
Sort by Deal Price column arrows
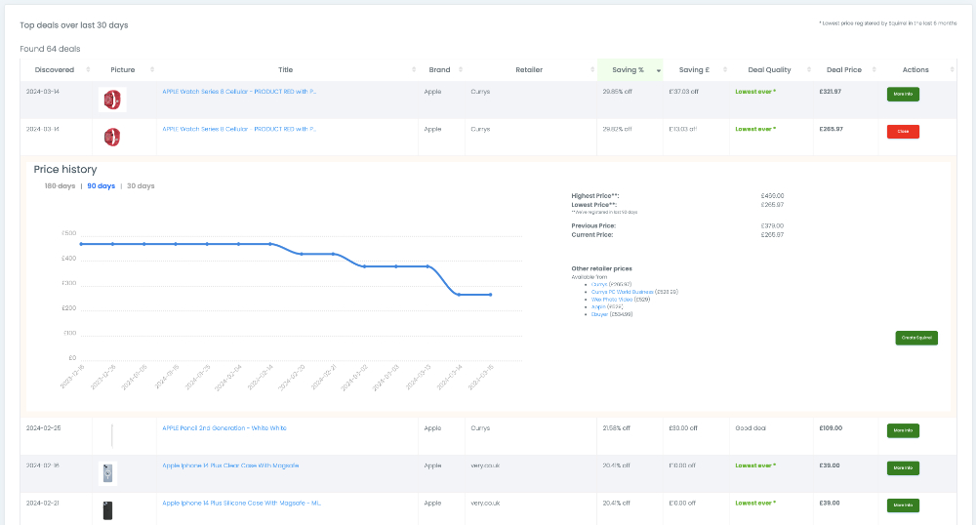[x=872, y=70]
